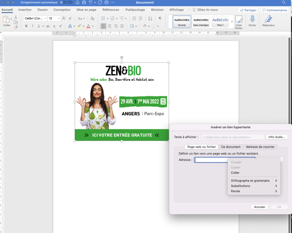The width and height of the screenshot is (292, 233).
Task: Print the document using the printer icon
Action: point(107,2)
